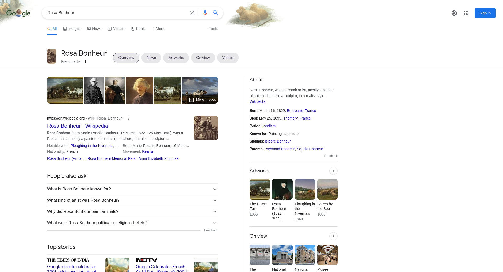
Task: Open the settings gear icon
Action: [454, 13]
